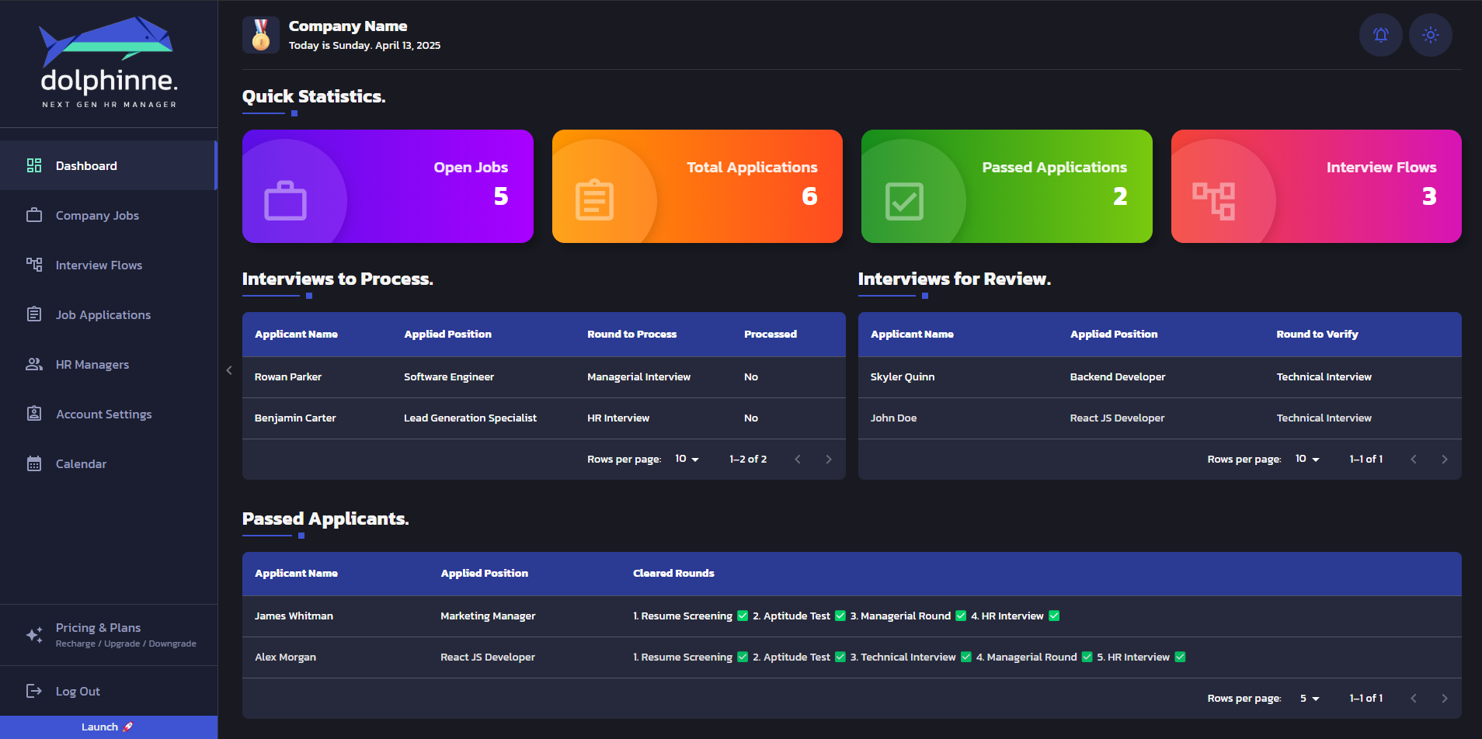This screenshot has width=1482, height=739.
Task: Click the medal company logo icon
Action: click(261, 35)
